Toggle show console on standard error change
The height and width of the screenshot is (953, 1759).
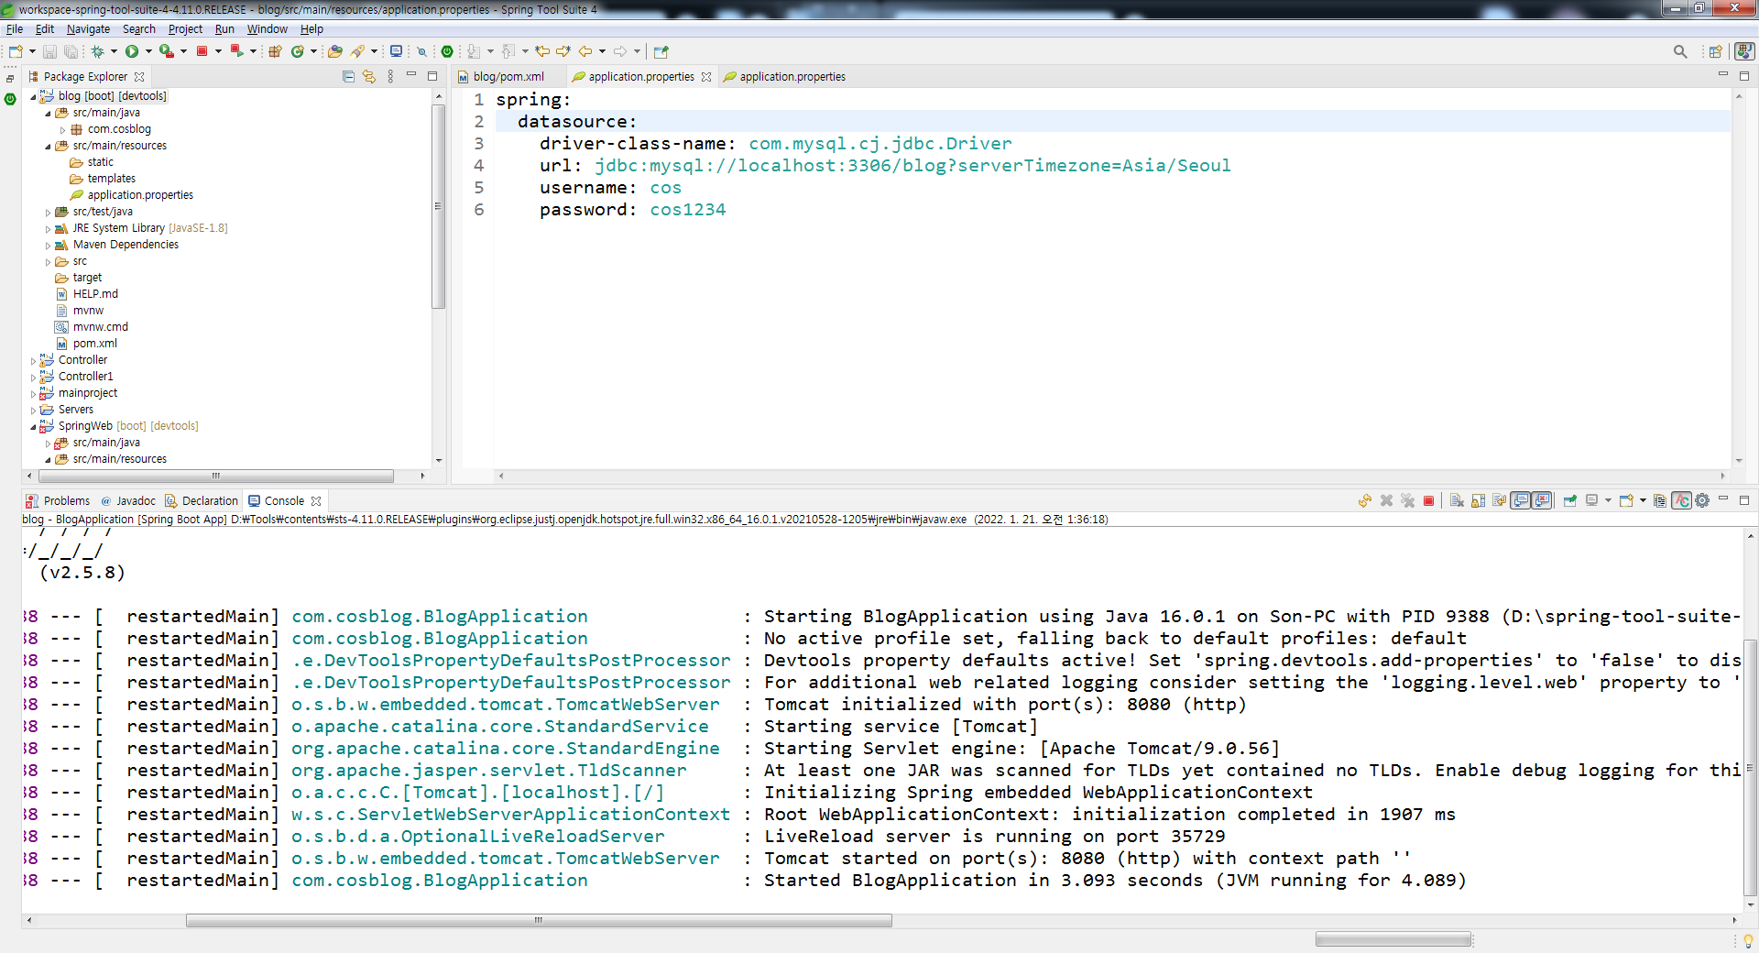pos(1542,500)
